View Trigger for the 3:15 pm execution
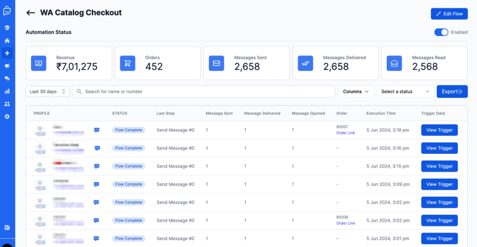This screenshot has height=247, width=477. tap(439, 166)
